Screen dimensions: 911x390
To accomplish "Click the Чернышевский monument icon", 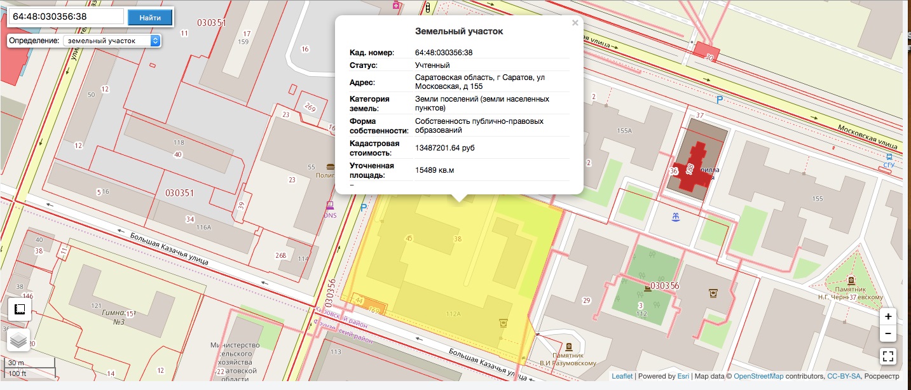I will click(850, 280).
